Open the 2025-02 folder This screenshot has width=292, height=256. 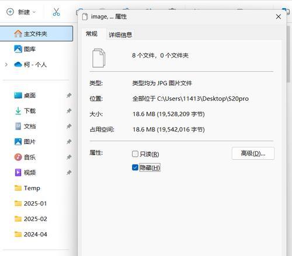coord(31,219)
